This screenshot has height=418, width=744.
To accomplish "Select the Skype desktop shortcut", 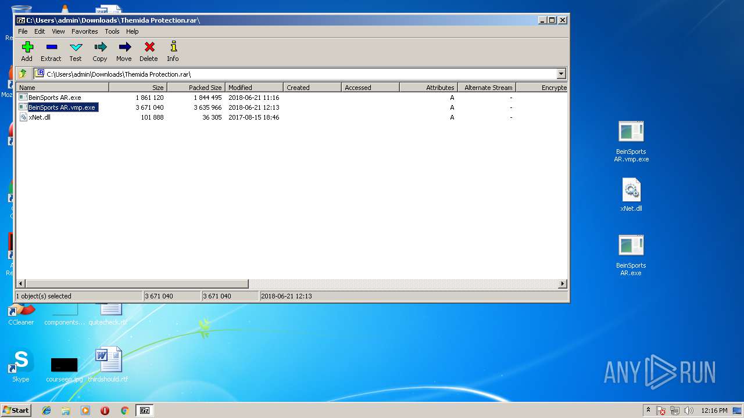I will point(21,366).
